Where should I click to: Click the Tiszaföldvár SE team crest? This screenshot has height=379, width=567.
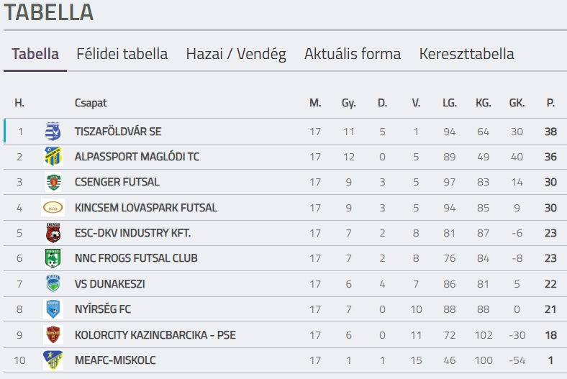[x=53, y=131]
